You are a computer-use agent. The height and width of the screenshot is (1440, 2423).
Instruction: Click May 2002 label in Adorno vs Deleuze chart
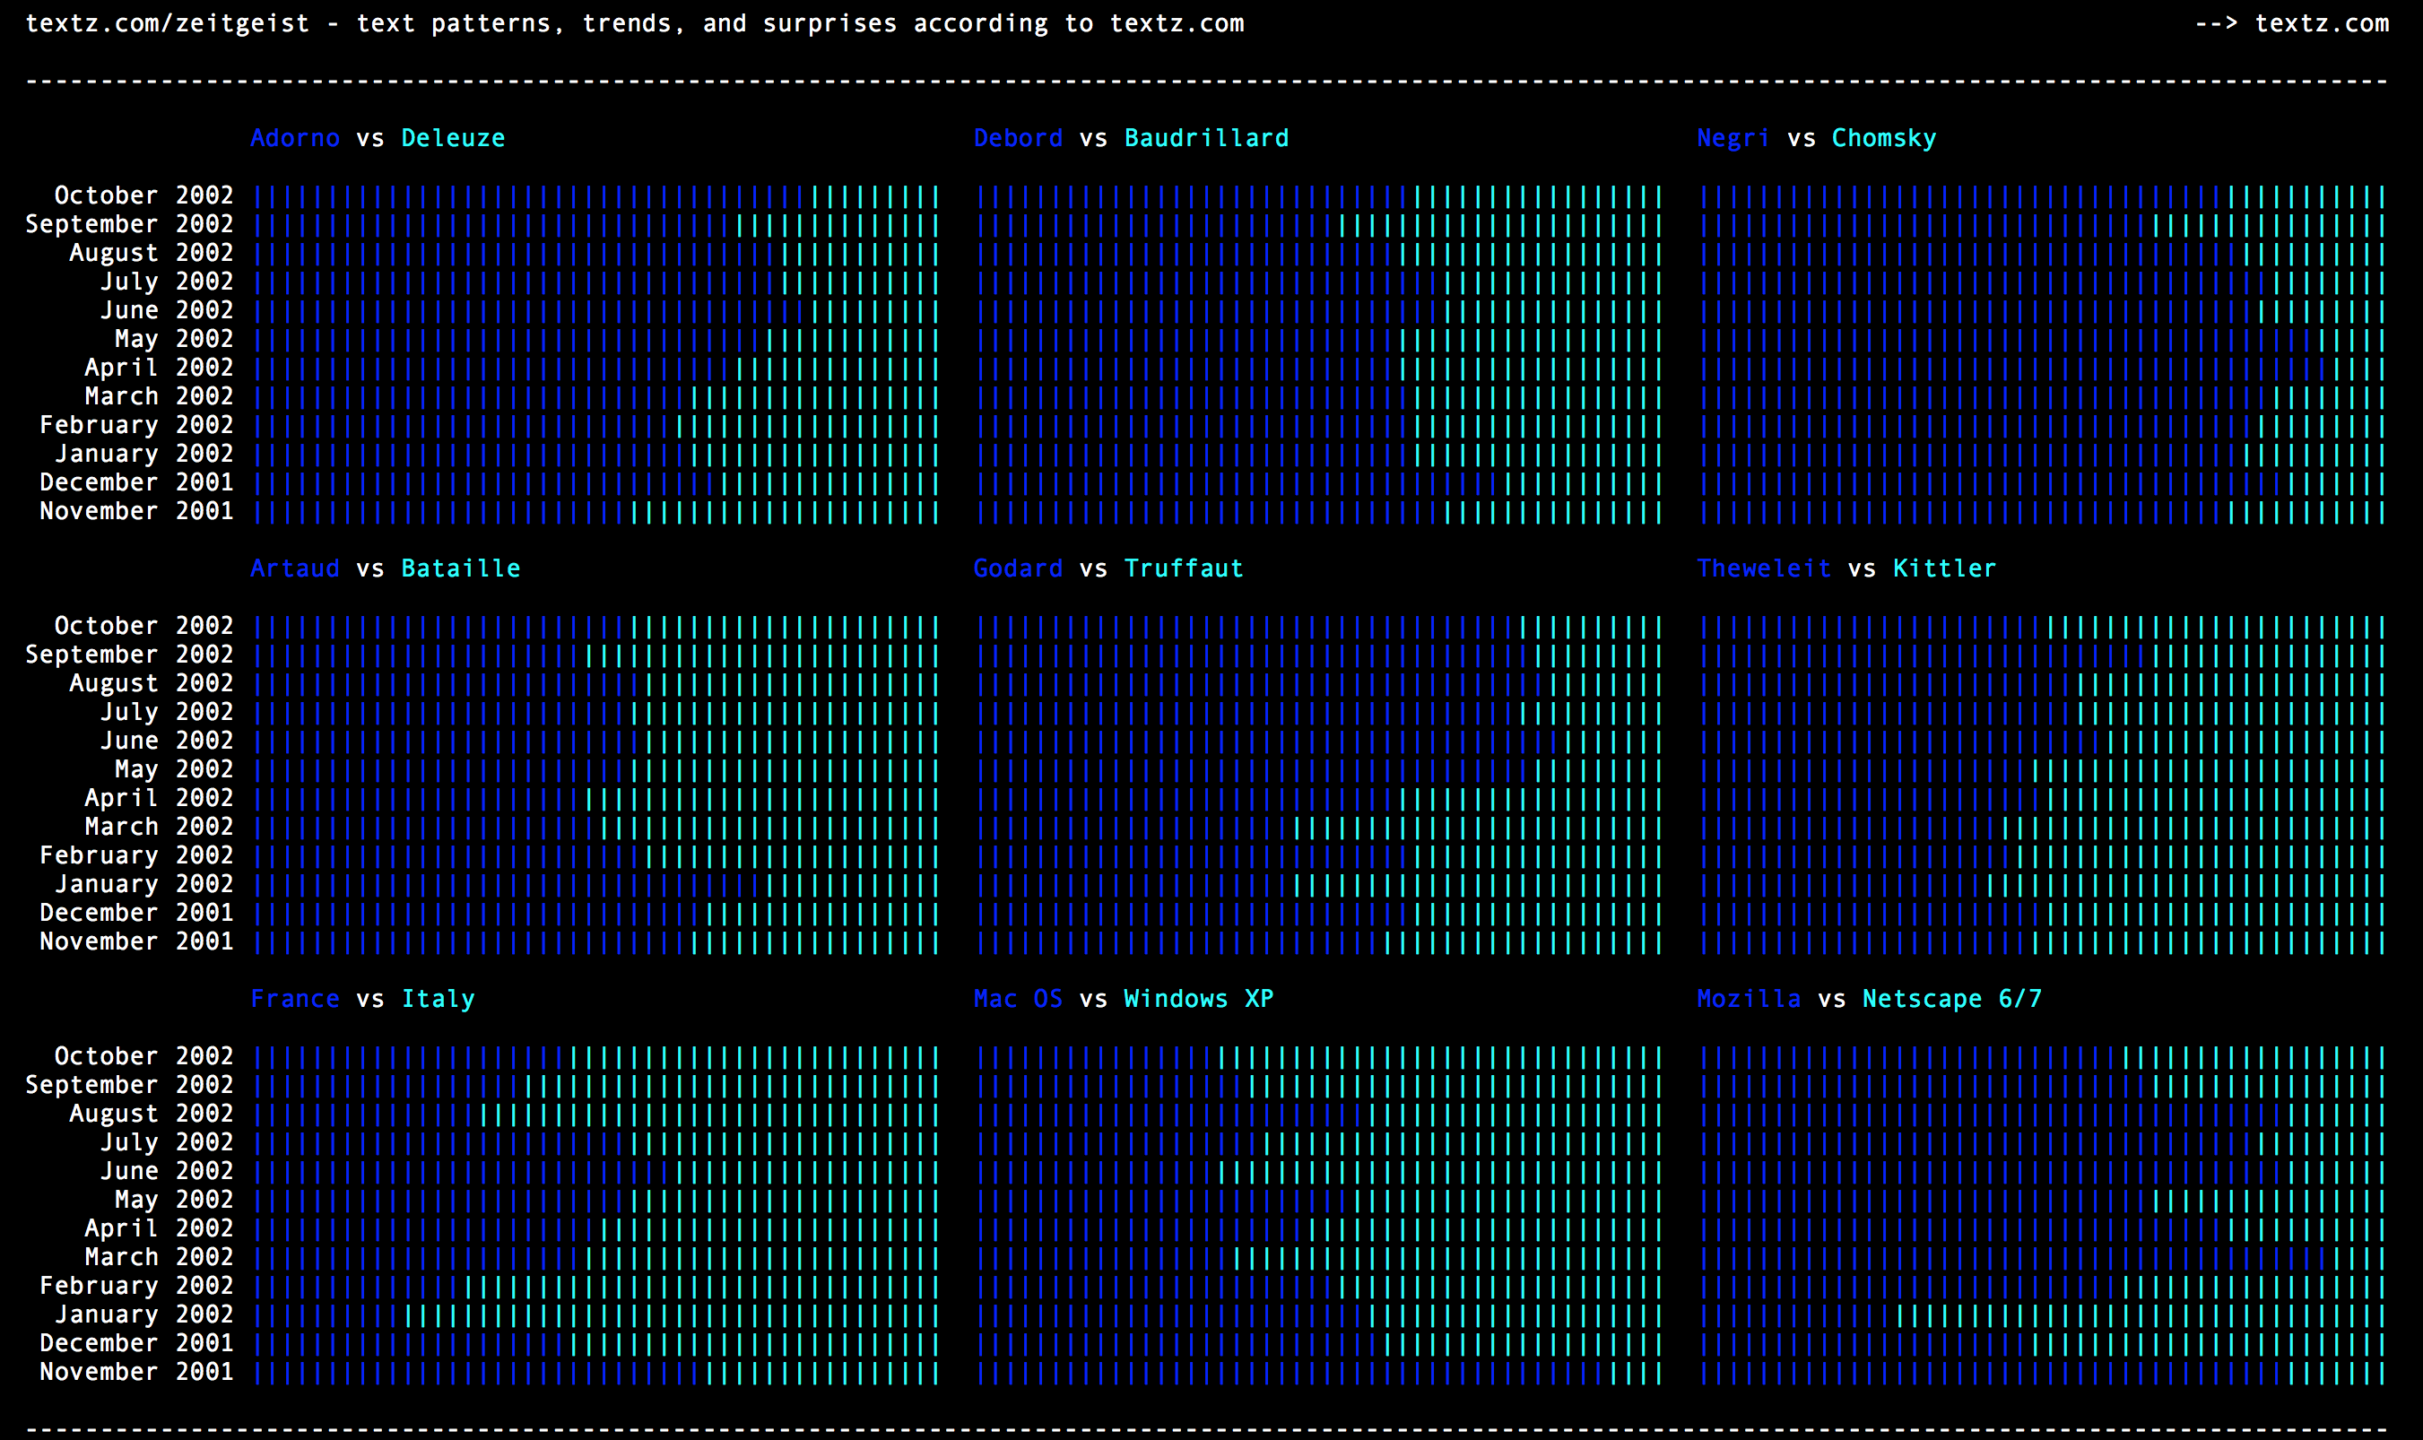[x=174, y=339]
